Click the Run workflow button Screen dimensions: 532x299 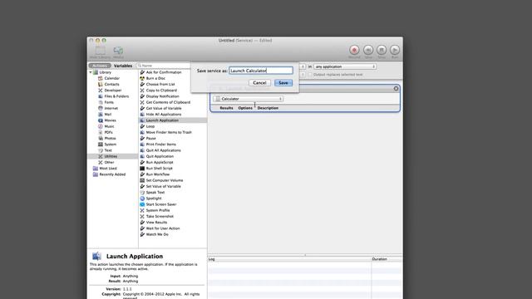pyautogui.click(x=395, y=50)
